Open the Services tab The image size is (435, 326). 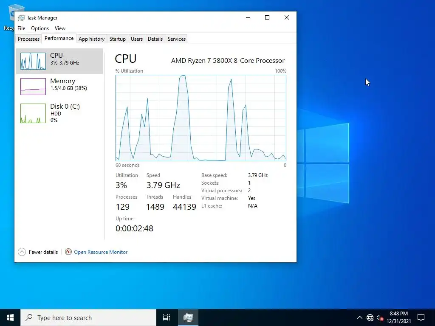pos(176,39)
